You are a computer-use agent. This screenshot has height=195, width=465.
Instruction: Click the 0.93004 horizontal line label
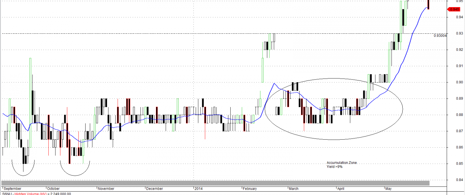pos(440,36)
